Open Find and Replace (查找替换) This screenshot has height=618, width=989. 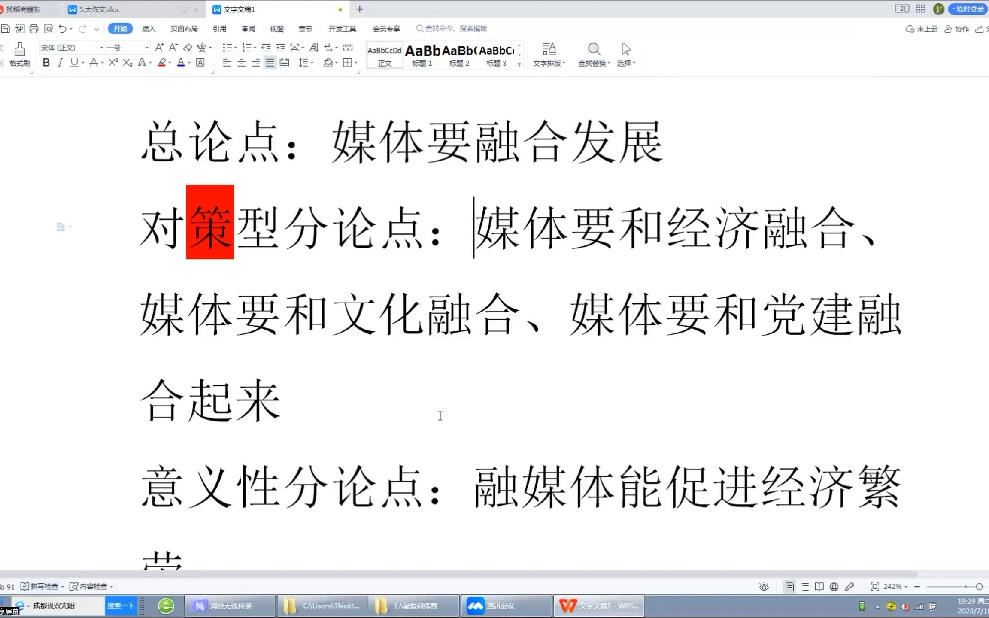(x=594, y=55)
